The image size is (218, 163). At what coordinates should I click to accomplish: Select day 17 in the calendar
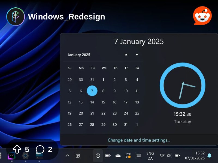click(126, 102)
